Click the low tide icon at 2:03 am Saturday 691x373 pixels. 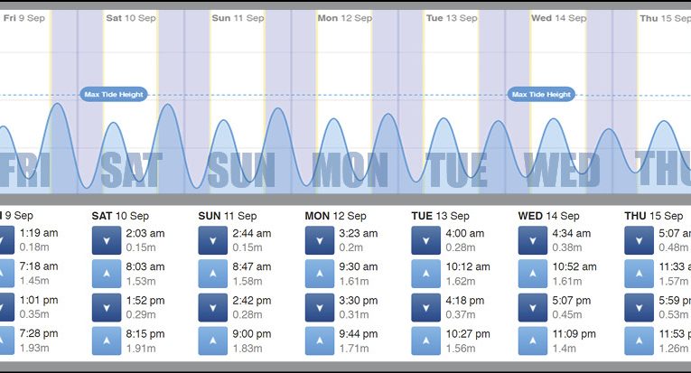pyautogui.click(x=106, y=239)
